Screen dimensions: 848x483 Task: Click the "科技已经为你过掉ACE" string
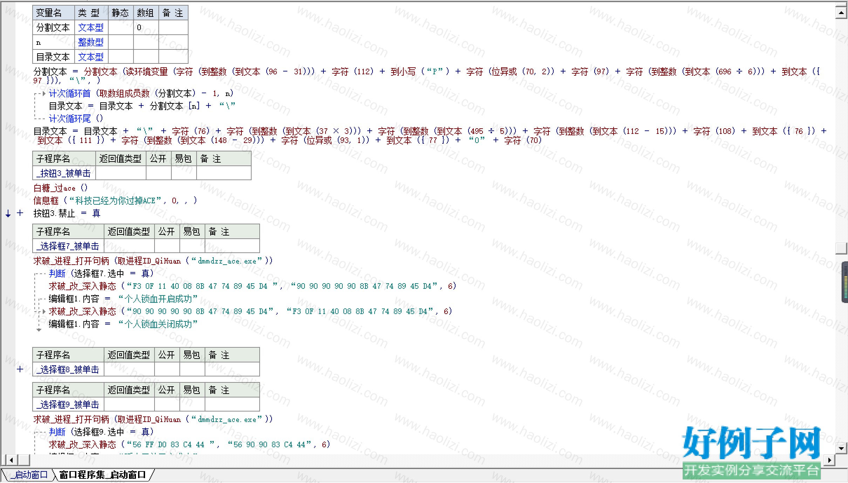(x=115, y=200)
